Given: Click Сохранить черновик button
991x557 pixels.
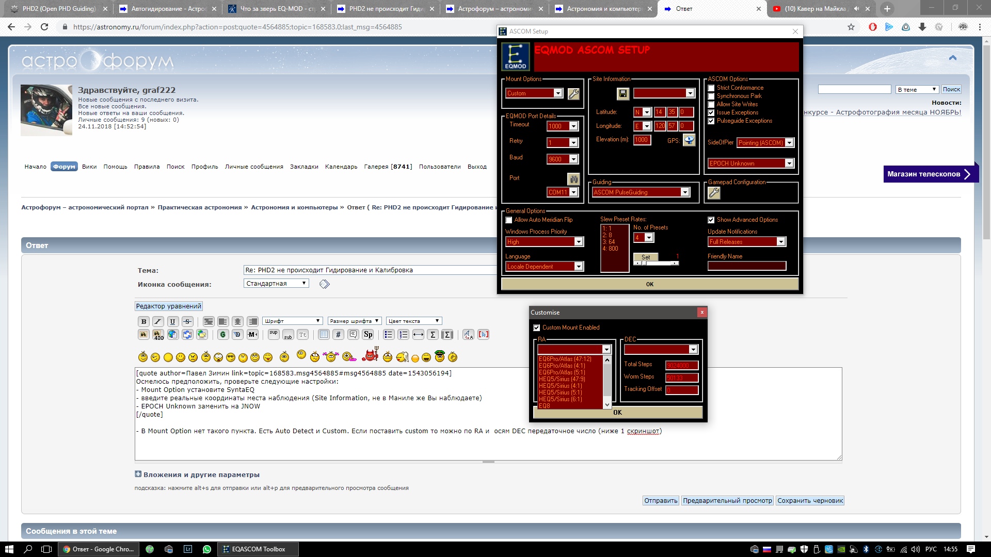Looking at the screenshot, I should [810, 501].
